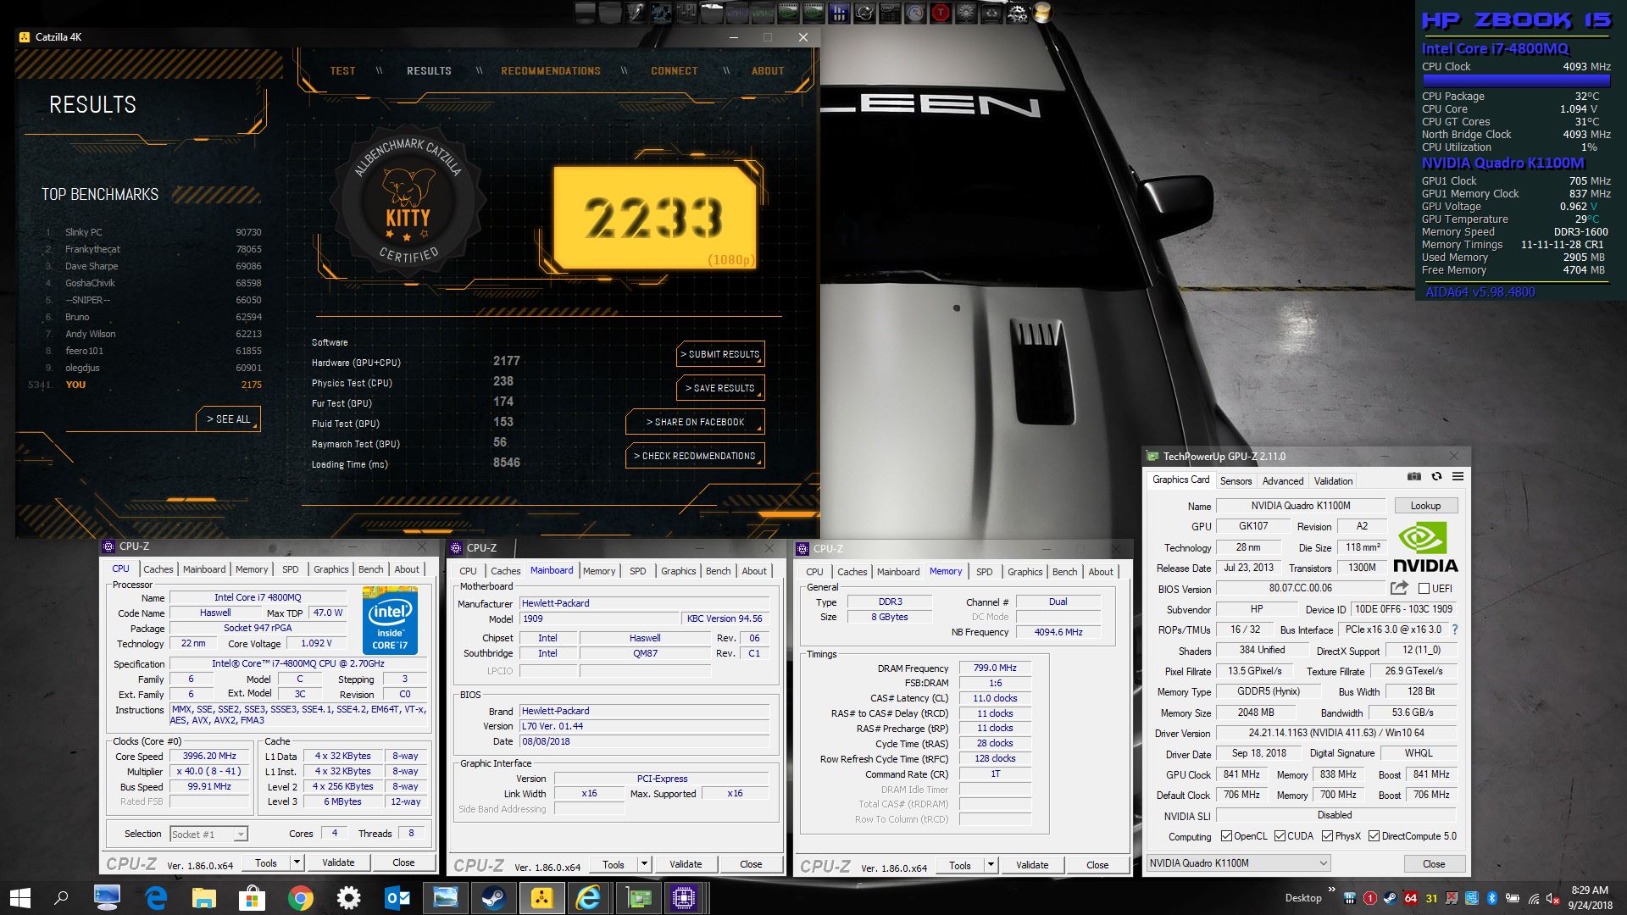Click the Close button in GPU-Z
The height and width of the screenshot is (915, 1627).
pyautogui.click(x=1434, y=863)
